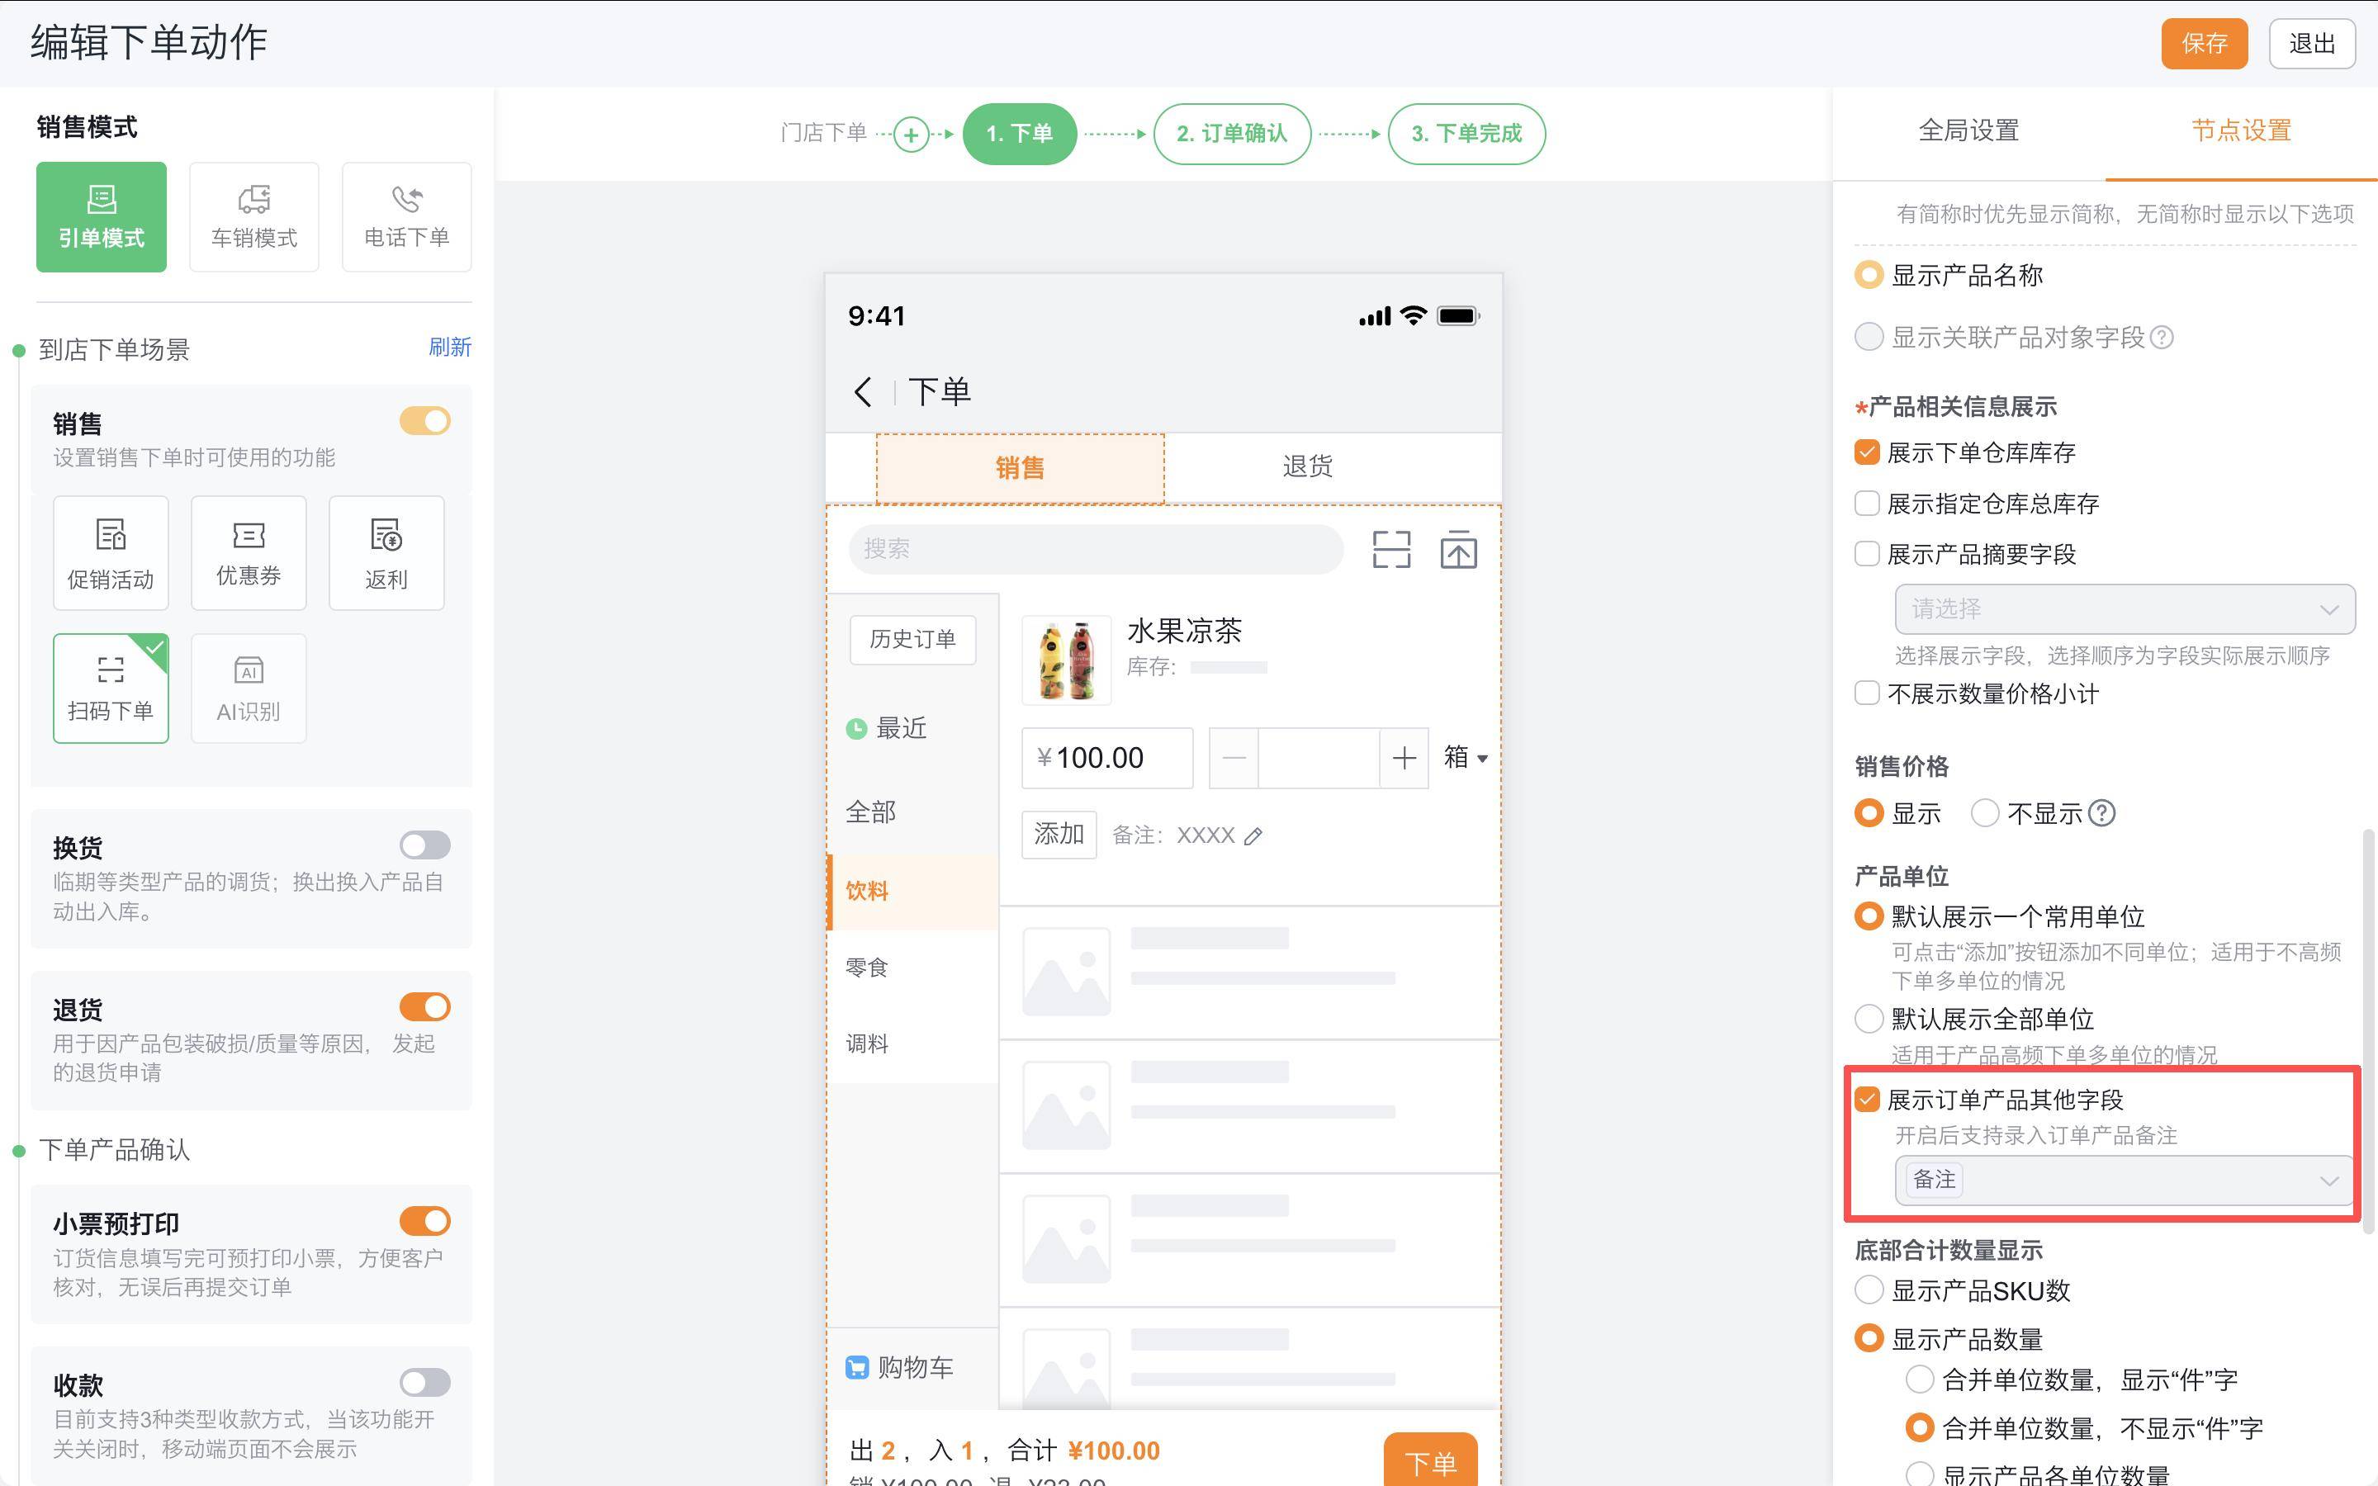This screenshot has height=1486, width=2378.
Task: Click the back arrow in phone preview
Action: (x=863, y=392)
